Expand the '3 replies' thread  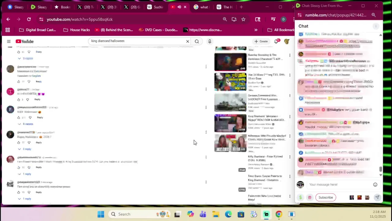pos(25,58)
